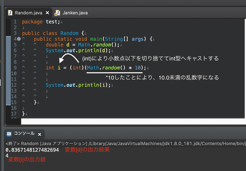Viewport: 246px width, 171px height.
Task: Close the コンソール console view
Action: click(x=40, y=134)
